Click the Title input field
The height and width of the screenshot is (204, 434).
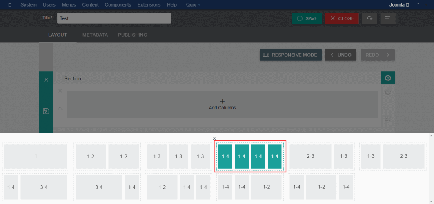click(x=114, y=18)
